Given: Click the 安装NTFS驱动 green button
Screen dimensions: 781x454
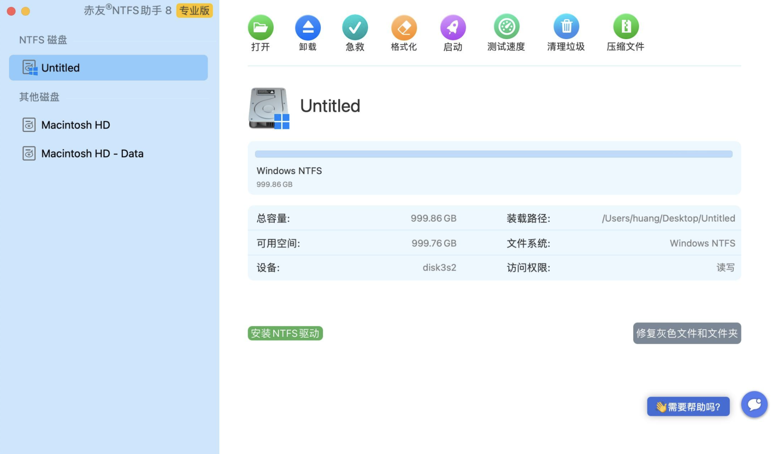Looking at the screenshot, I should (x=285, y=333).
